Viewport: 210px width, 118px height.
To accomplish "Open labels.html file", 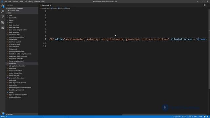I will 12,69.
